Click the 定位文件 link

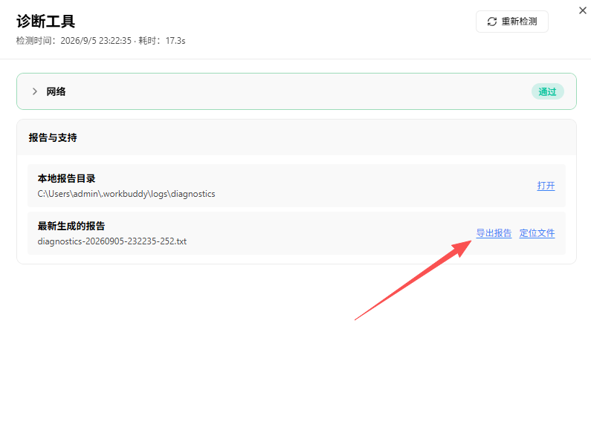click(537, 233)
